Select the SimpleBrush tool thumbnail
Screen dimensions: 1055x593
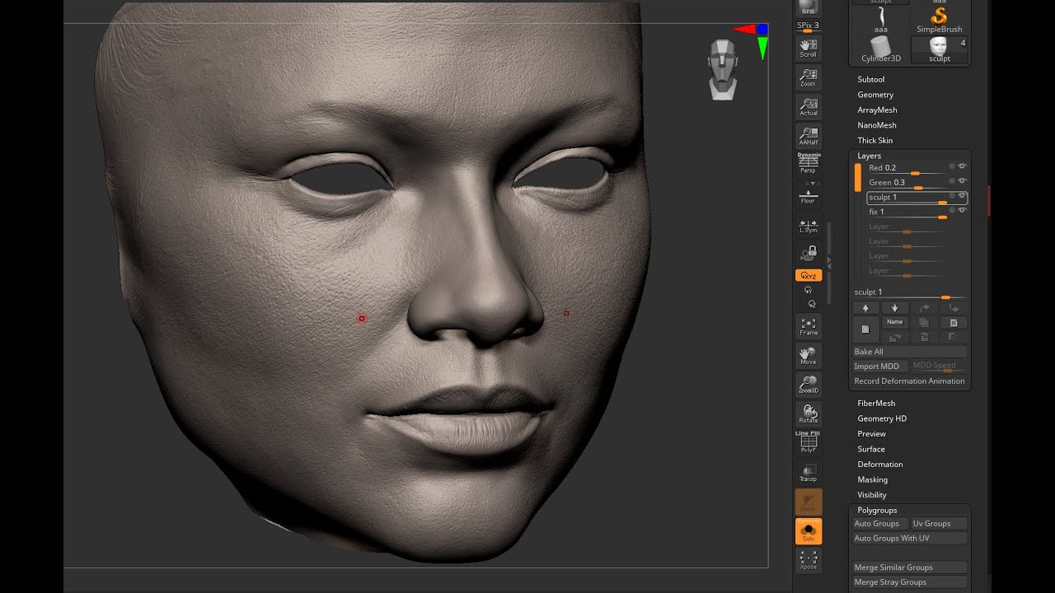[940, 20]
